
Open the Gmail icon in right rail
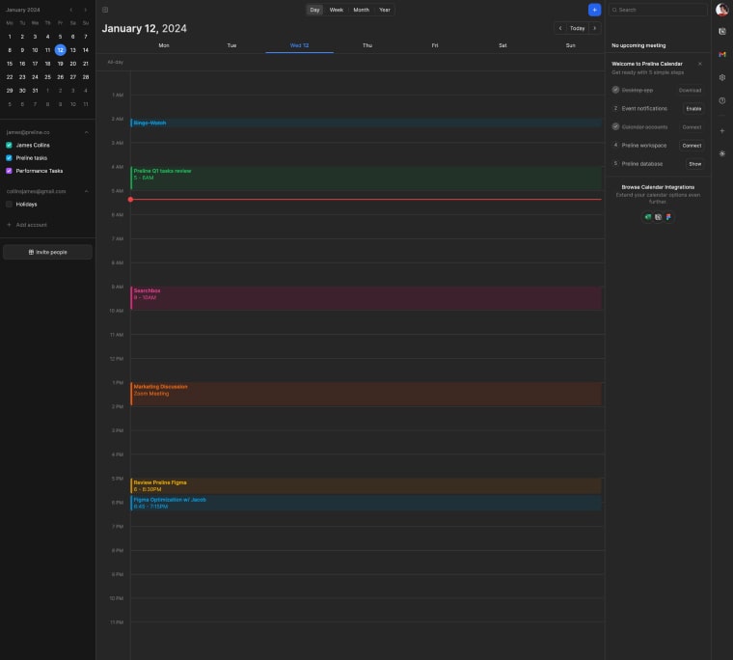point(721,55)
